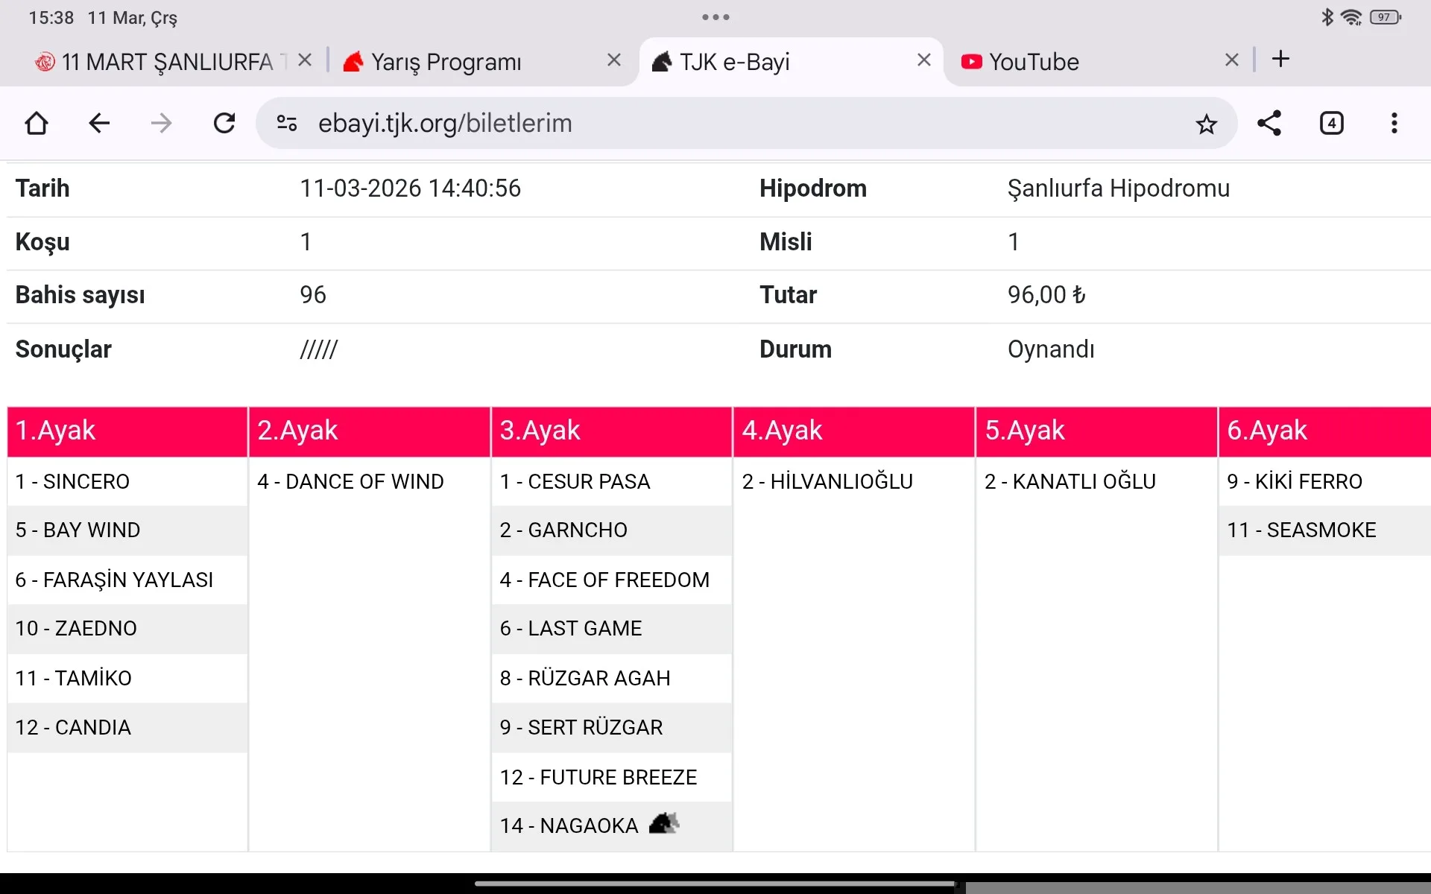
Task: Open a new tab with plus button
Action: (x=1280, y=60)
